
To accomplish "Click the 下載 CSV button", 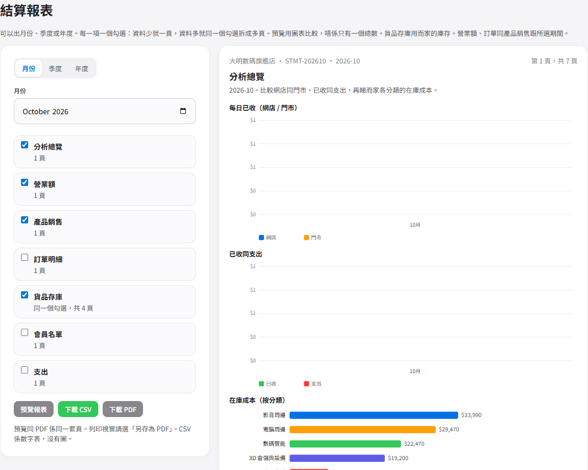I will click(78, 409).
